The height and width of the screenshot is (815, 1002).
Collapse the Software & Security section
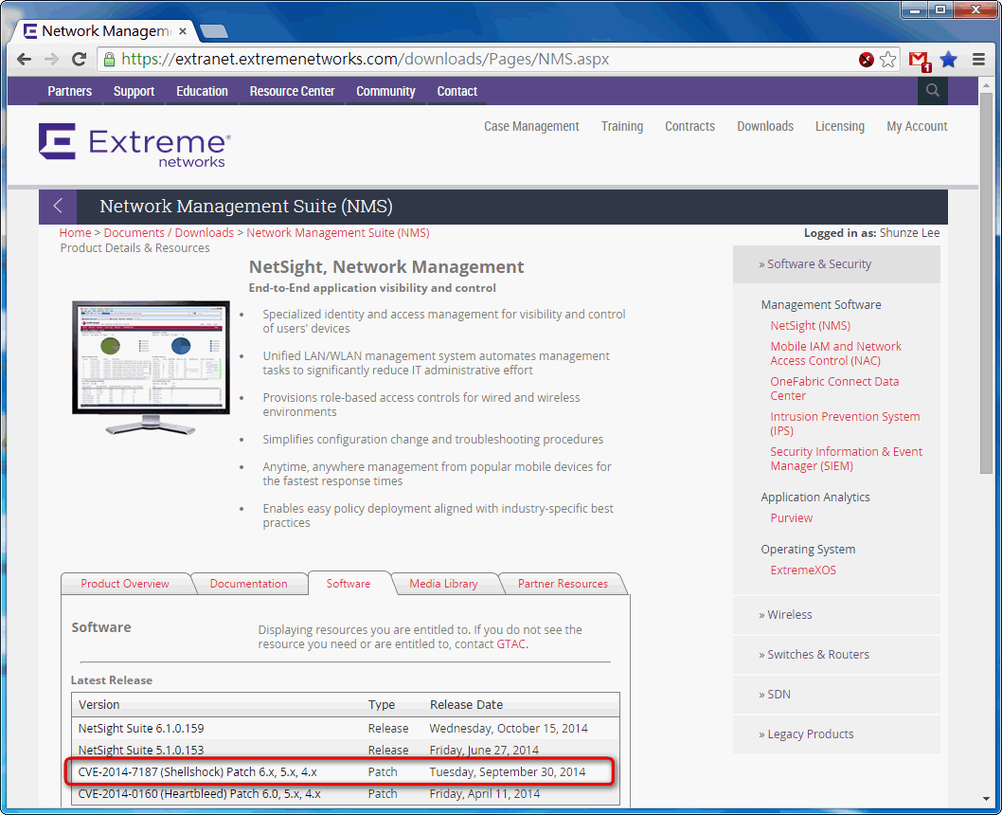(836, 264)
